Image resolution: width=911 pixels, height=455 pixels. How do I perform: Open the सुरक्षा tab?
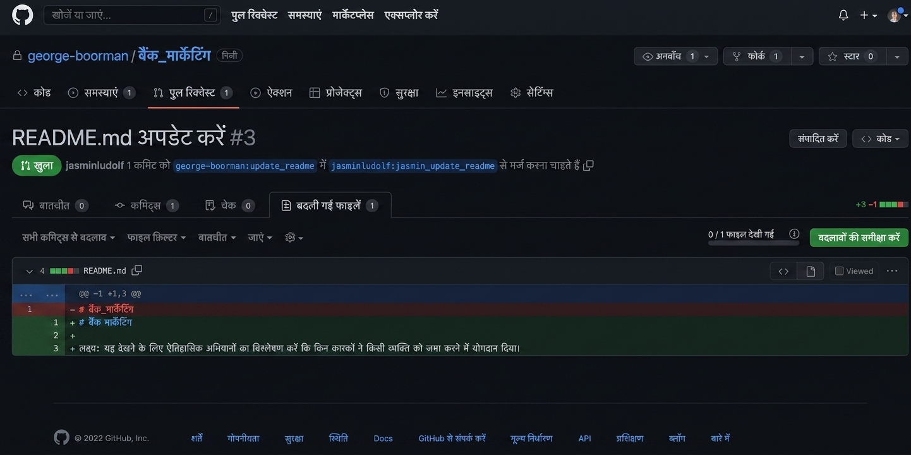click(399, 92)
